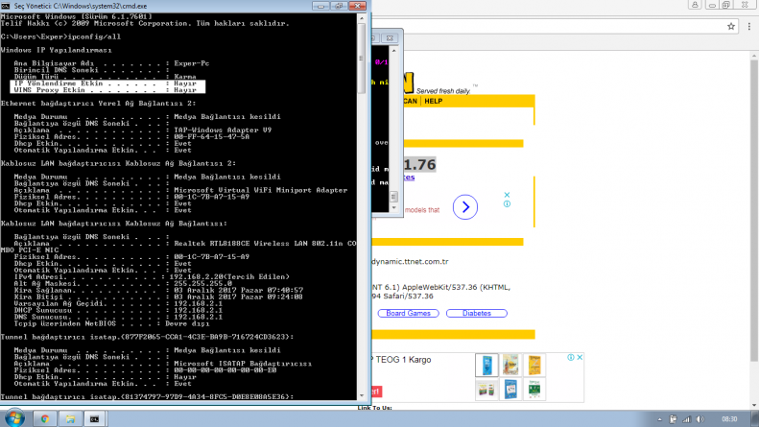Click the 'models that' ad text
The image size is (759, 427).
422,210
